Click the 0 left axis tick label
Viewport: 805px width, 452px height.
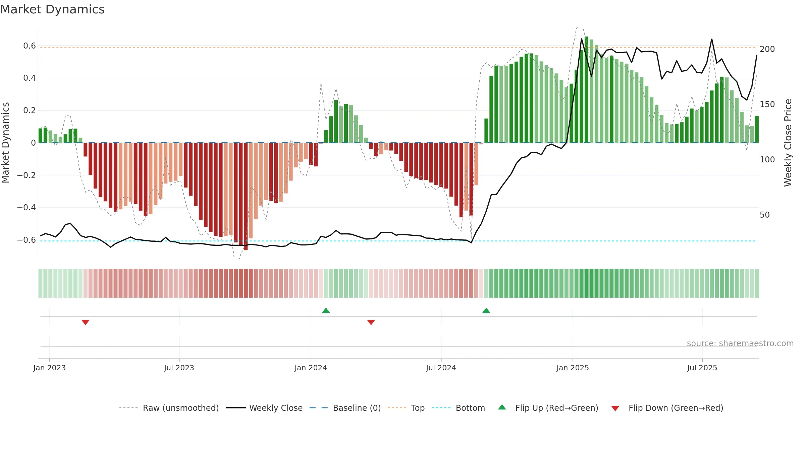click(33, 143)
